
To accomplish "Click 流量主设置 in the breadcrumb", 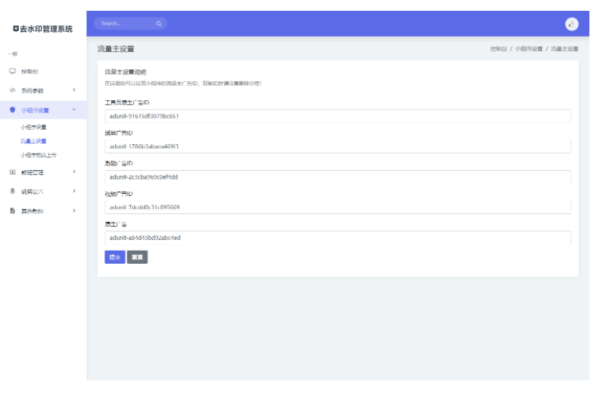I will pos(564,49).
